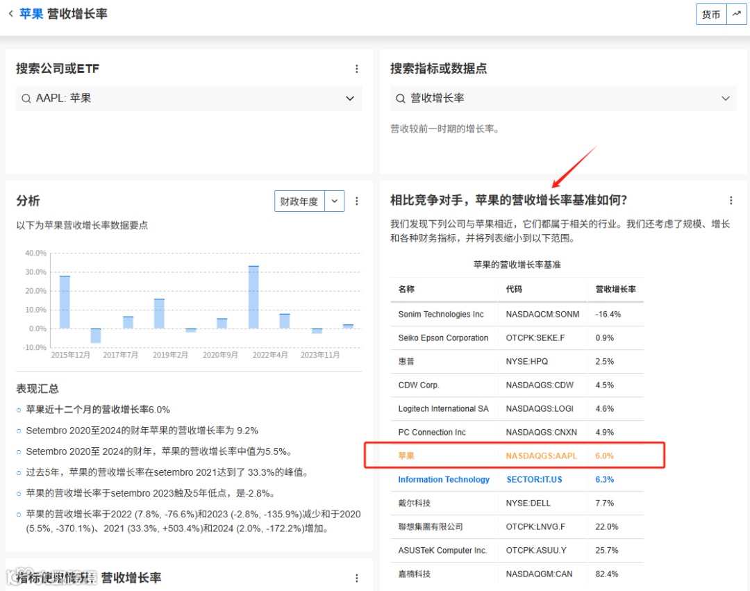
Task: Click the 财政年度 period button
Action: 299,201
